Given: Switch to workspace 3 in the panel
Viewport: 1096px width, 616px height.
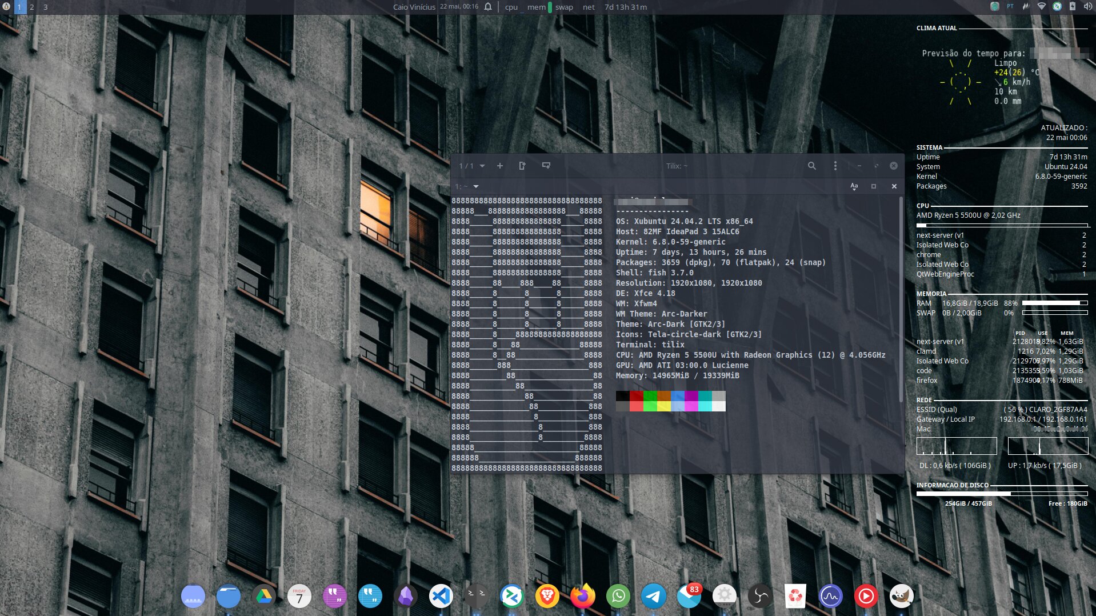Looking at the screenshot, I should [46, 7].
